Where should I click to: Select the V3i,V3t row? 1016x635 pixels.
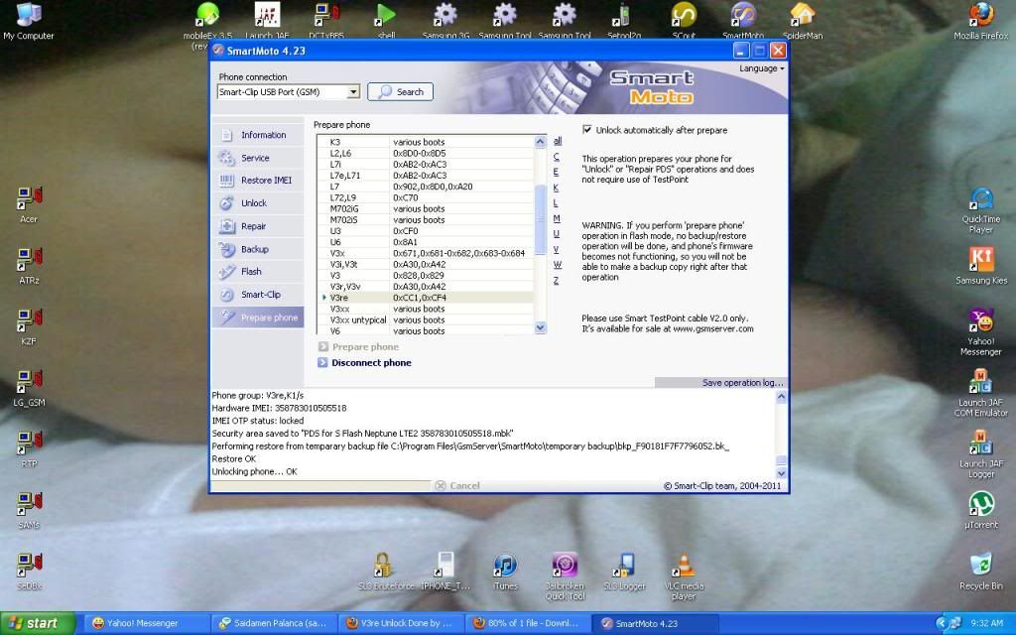pyautogui.click(x=427, y=264)
